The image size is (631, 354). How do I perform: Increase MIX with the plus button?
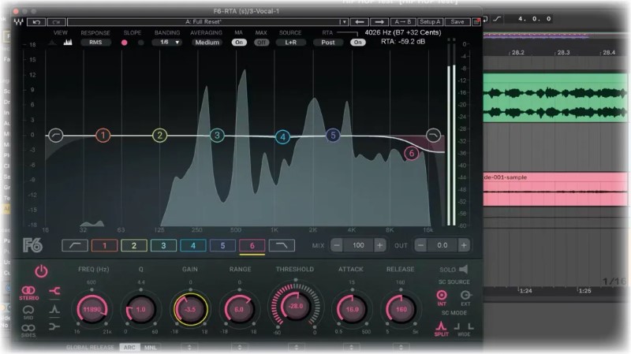(379, 245)
